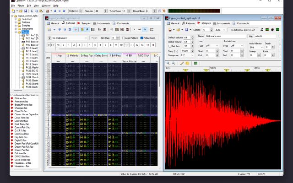Click the yellow starburst icon beside the pencil

pos(187,63)
